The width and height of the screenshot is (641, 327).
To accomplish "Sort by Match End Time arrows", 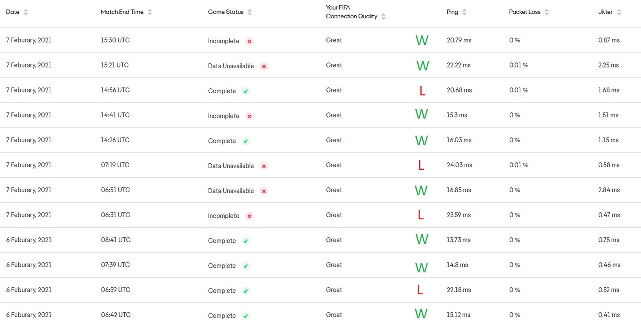I will tap(150, 12).
